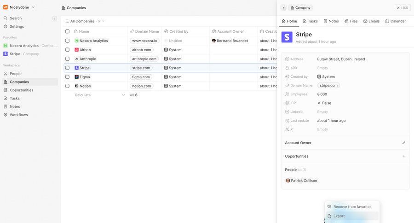Toggle the select-all companies checkbox

pyautogui.click(x=67, y=31)
